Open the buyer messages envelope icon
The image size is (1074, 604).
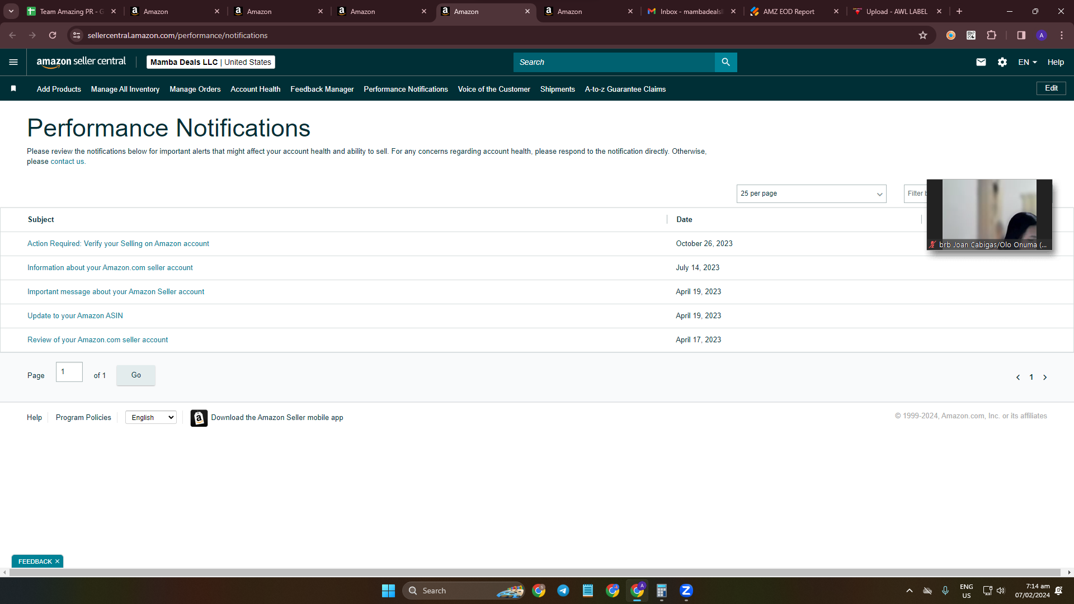981,62
